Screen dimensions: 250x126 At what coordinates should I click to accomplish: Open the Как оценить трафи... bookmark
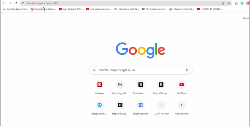[x=43, y=9]
